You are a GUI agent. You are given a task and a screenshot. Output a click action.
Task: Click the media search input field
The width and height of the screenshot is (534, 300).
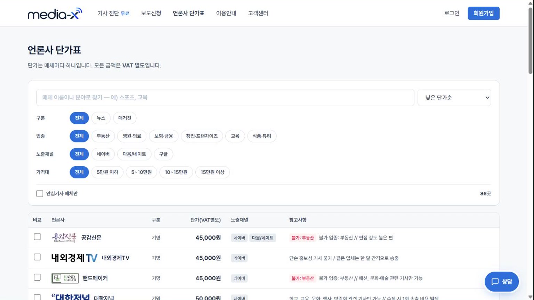coord(225,98)
